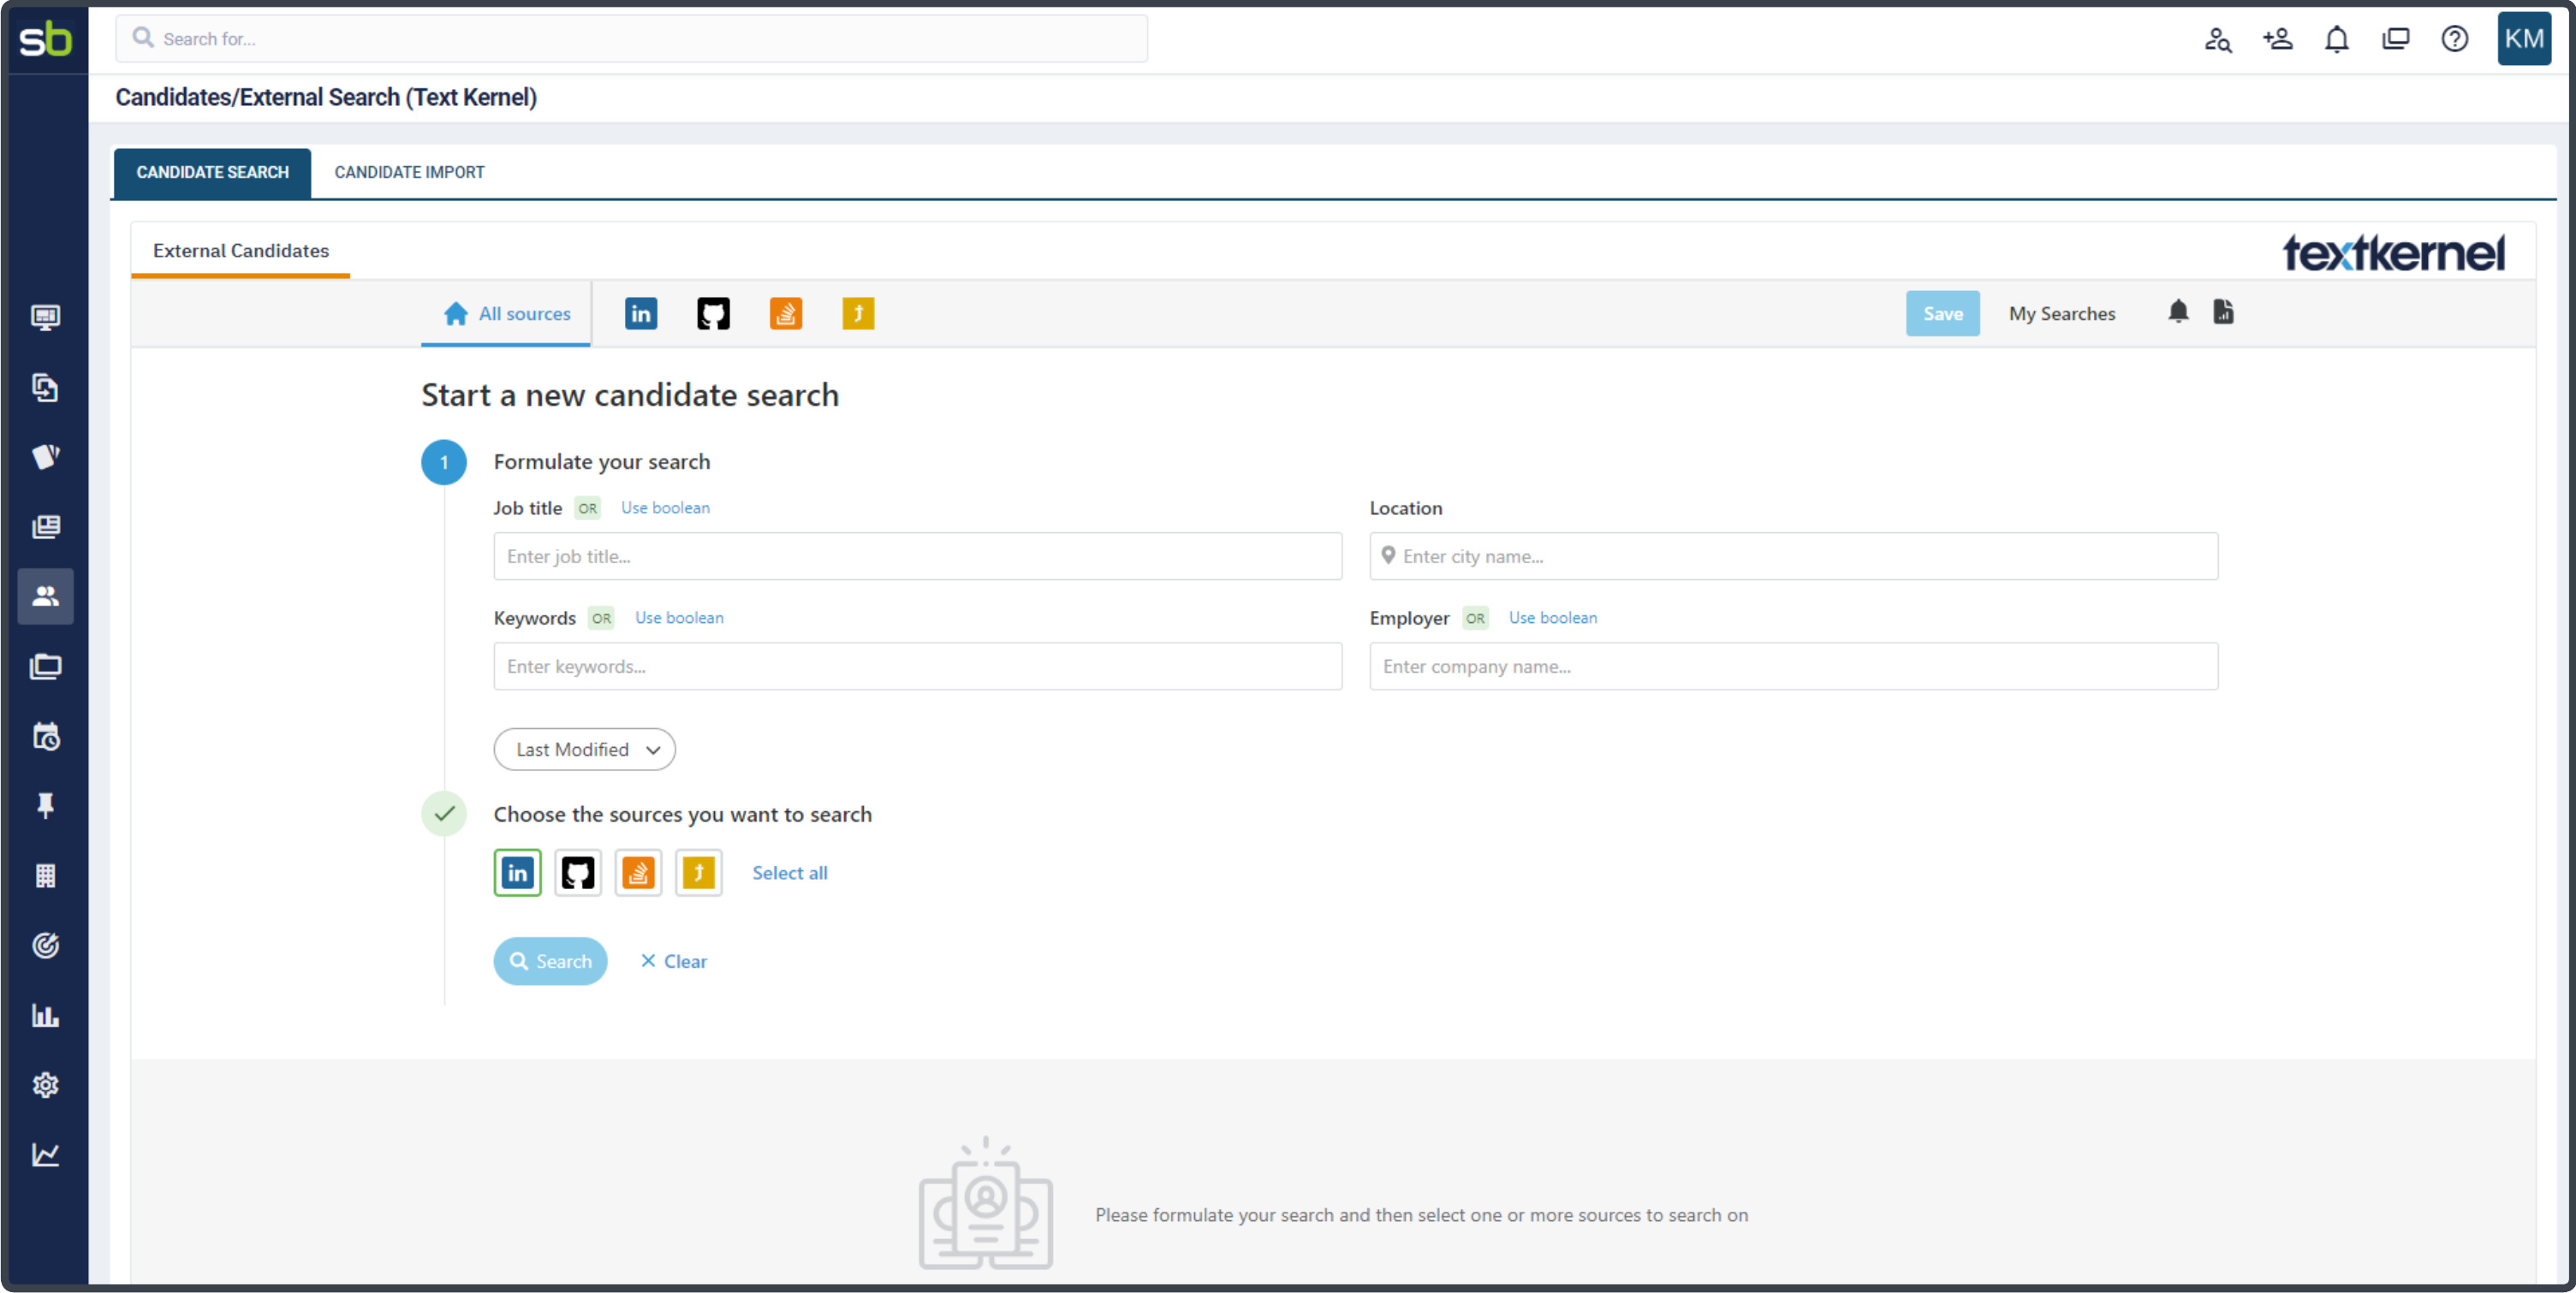Click the windows stack icon in top bar
Viewport: 2576px width, 1293px height.
point(2395,39)
